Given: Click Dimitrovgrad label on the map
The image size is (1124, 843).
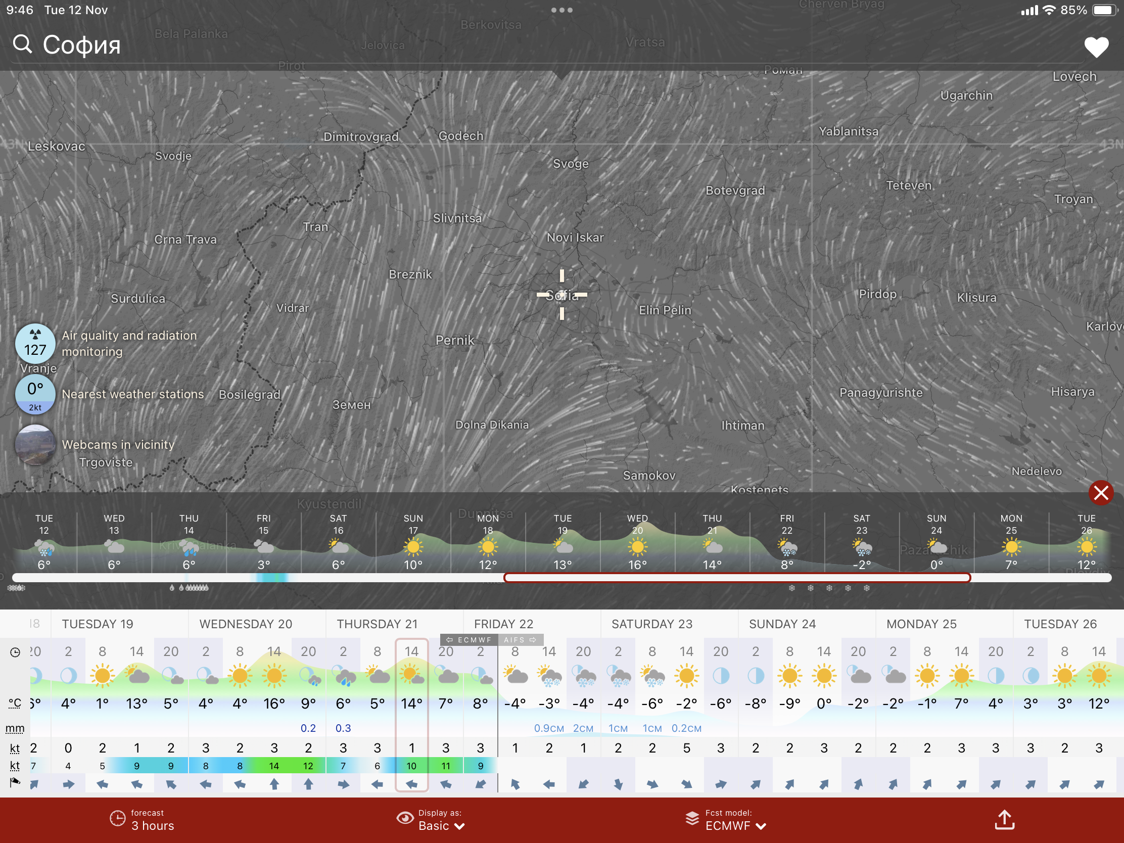Looking at the screenshot, I should point(361,136).
